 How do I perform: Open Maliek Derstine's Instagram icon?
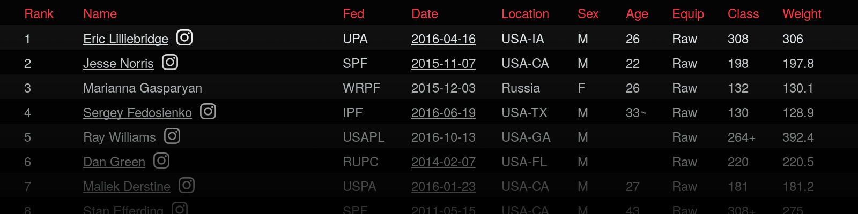[187, 186]
